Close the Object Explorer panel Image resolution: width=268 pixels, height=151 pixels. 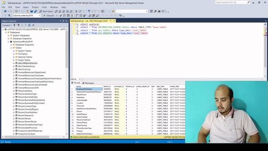pyautogui.click(x=67, y=21)
